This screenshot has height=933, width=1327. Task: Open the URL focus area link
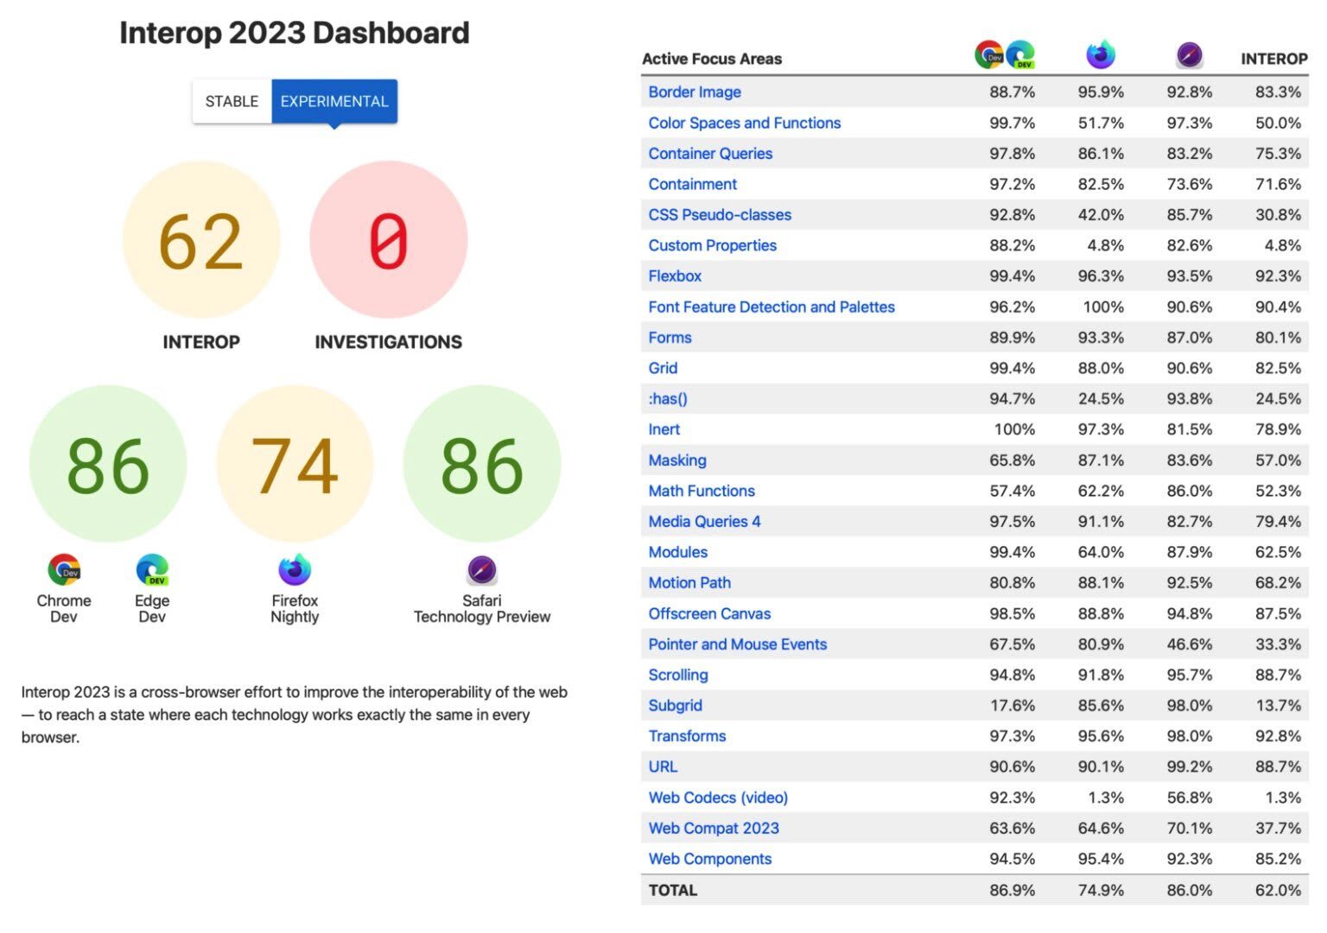[x=663, y=766]
